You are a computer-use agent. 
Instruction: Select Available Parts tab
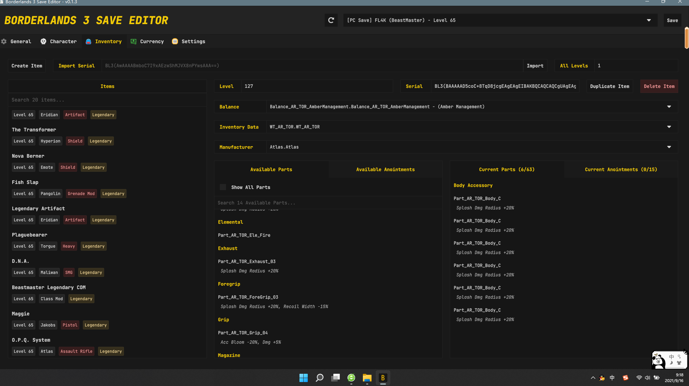click(271, 169)
